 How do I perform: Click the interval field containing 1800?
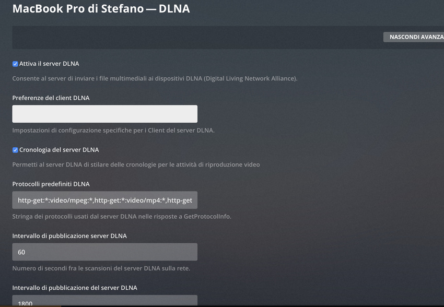click(x=104, y=301)
